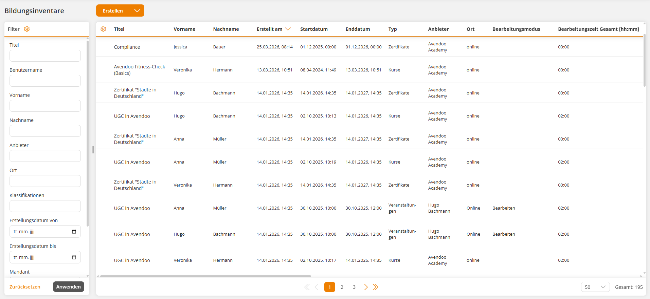Open table column settings gear icon

[103, 29]
